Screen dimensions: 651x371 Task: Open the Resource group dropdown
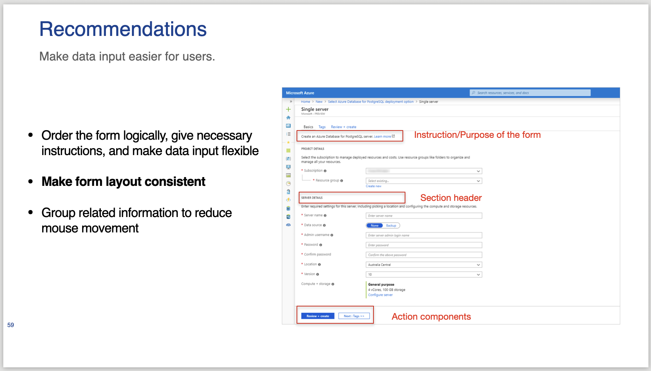424,181
